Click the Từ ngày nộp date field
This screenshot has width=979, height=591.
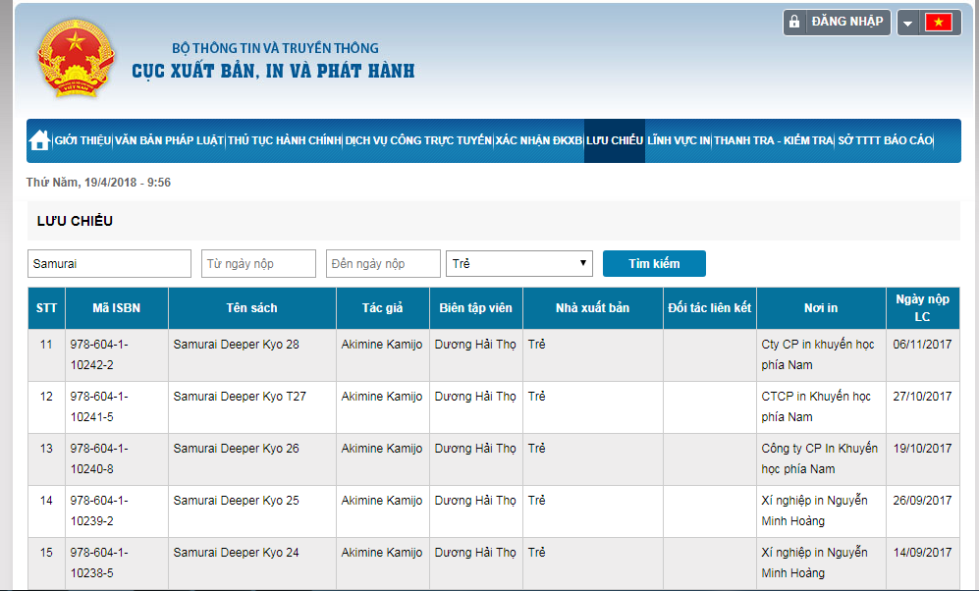(259, 264)
